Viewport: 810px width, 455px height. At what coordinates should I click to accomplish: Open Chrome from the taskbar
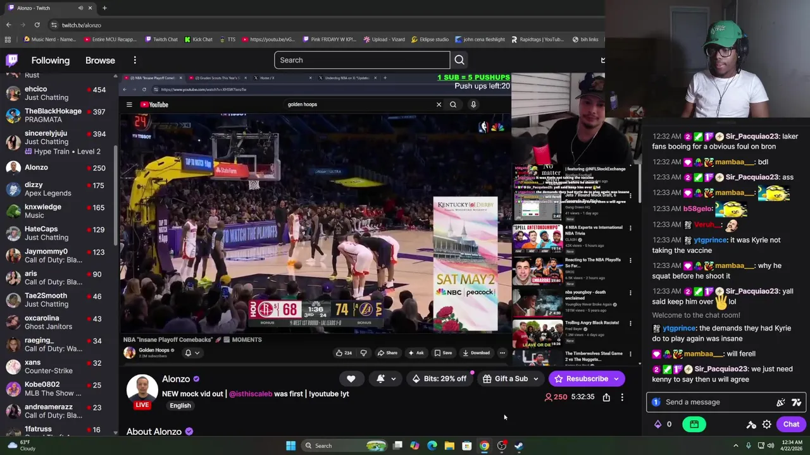[x=484, y=446]
